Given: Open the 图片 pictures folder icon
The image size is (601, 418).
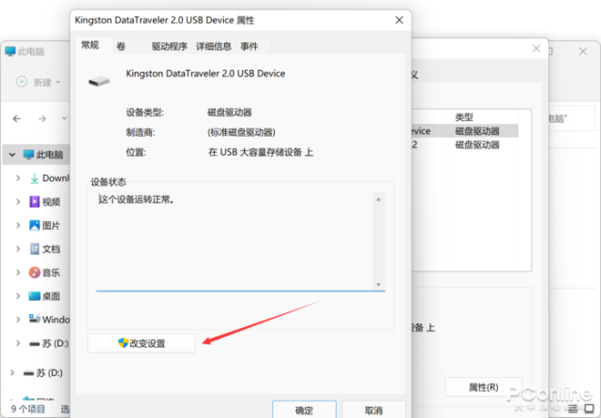Looking at the screenshot, I should click(x=35, y=225).
